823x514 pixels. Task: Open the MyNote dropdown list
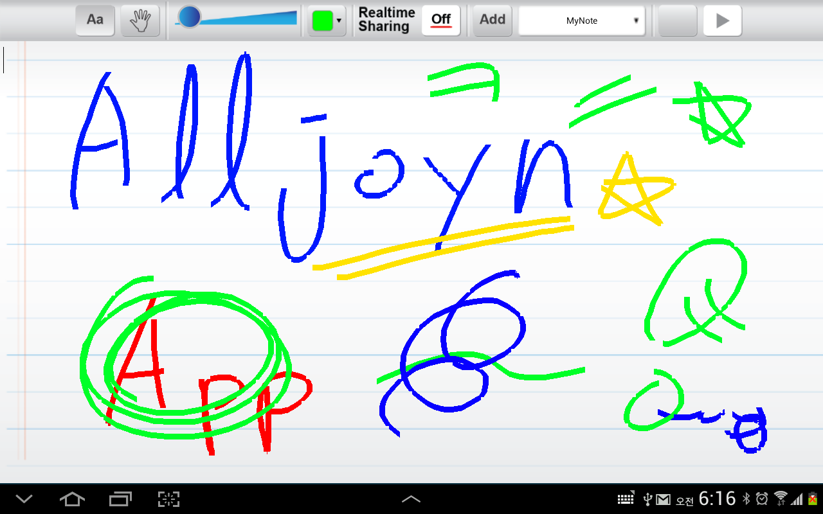(x=582, y=21)
